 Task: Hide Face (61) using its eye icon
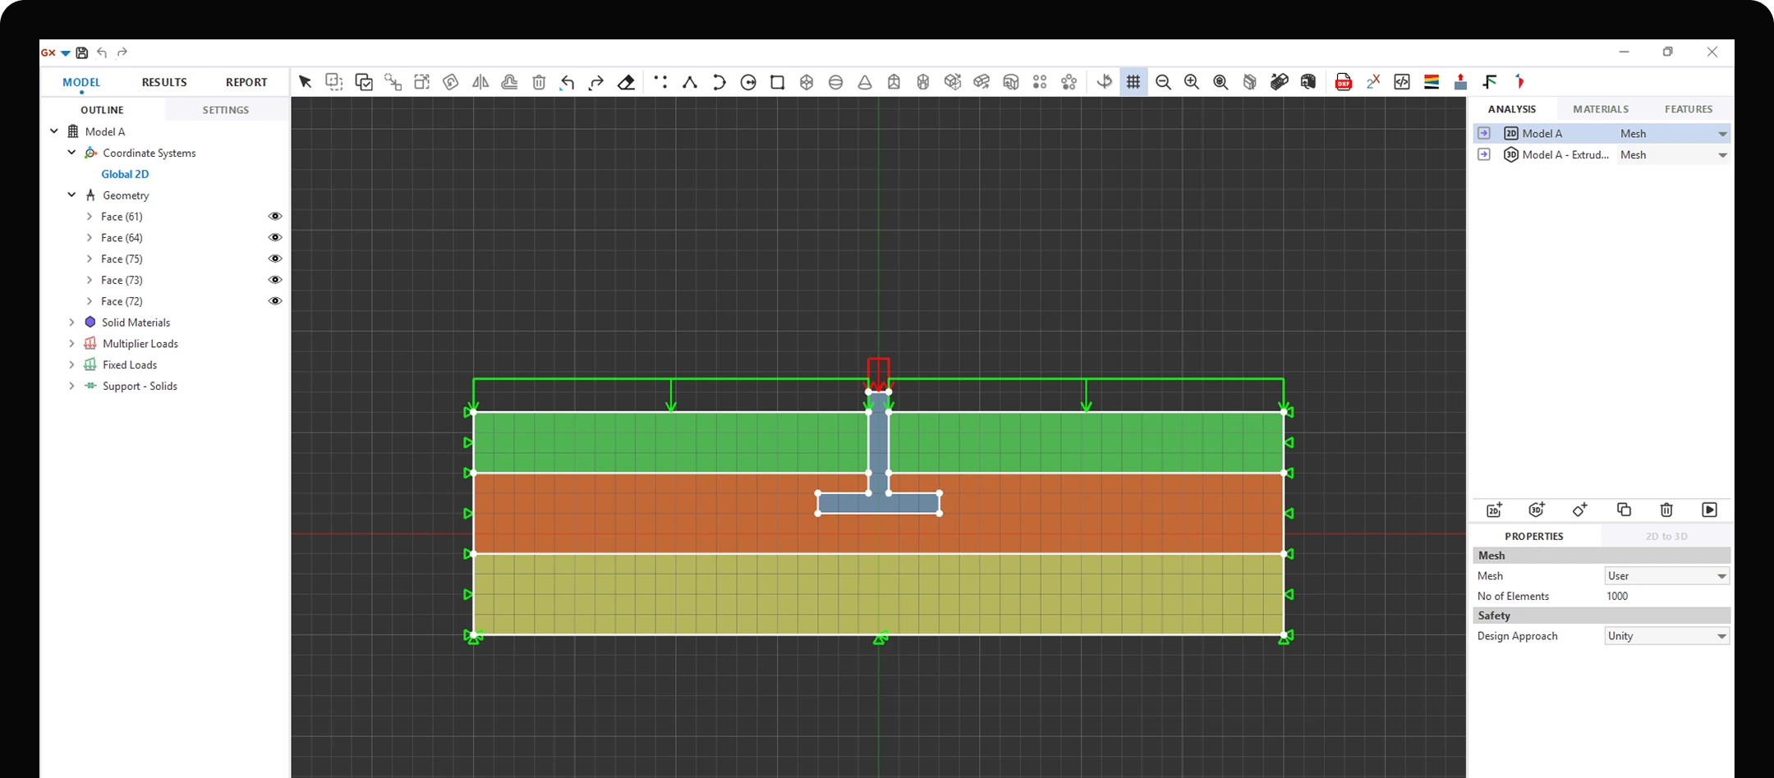275,216
